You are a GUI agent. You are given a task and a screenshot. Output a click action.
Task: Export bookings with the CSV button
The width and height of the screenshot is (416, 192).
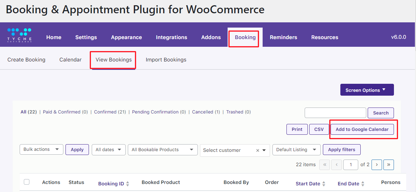click(x=319, y=129)
